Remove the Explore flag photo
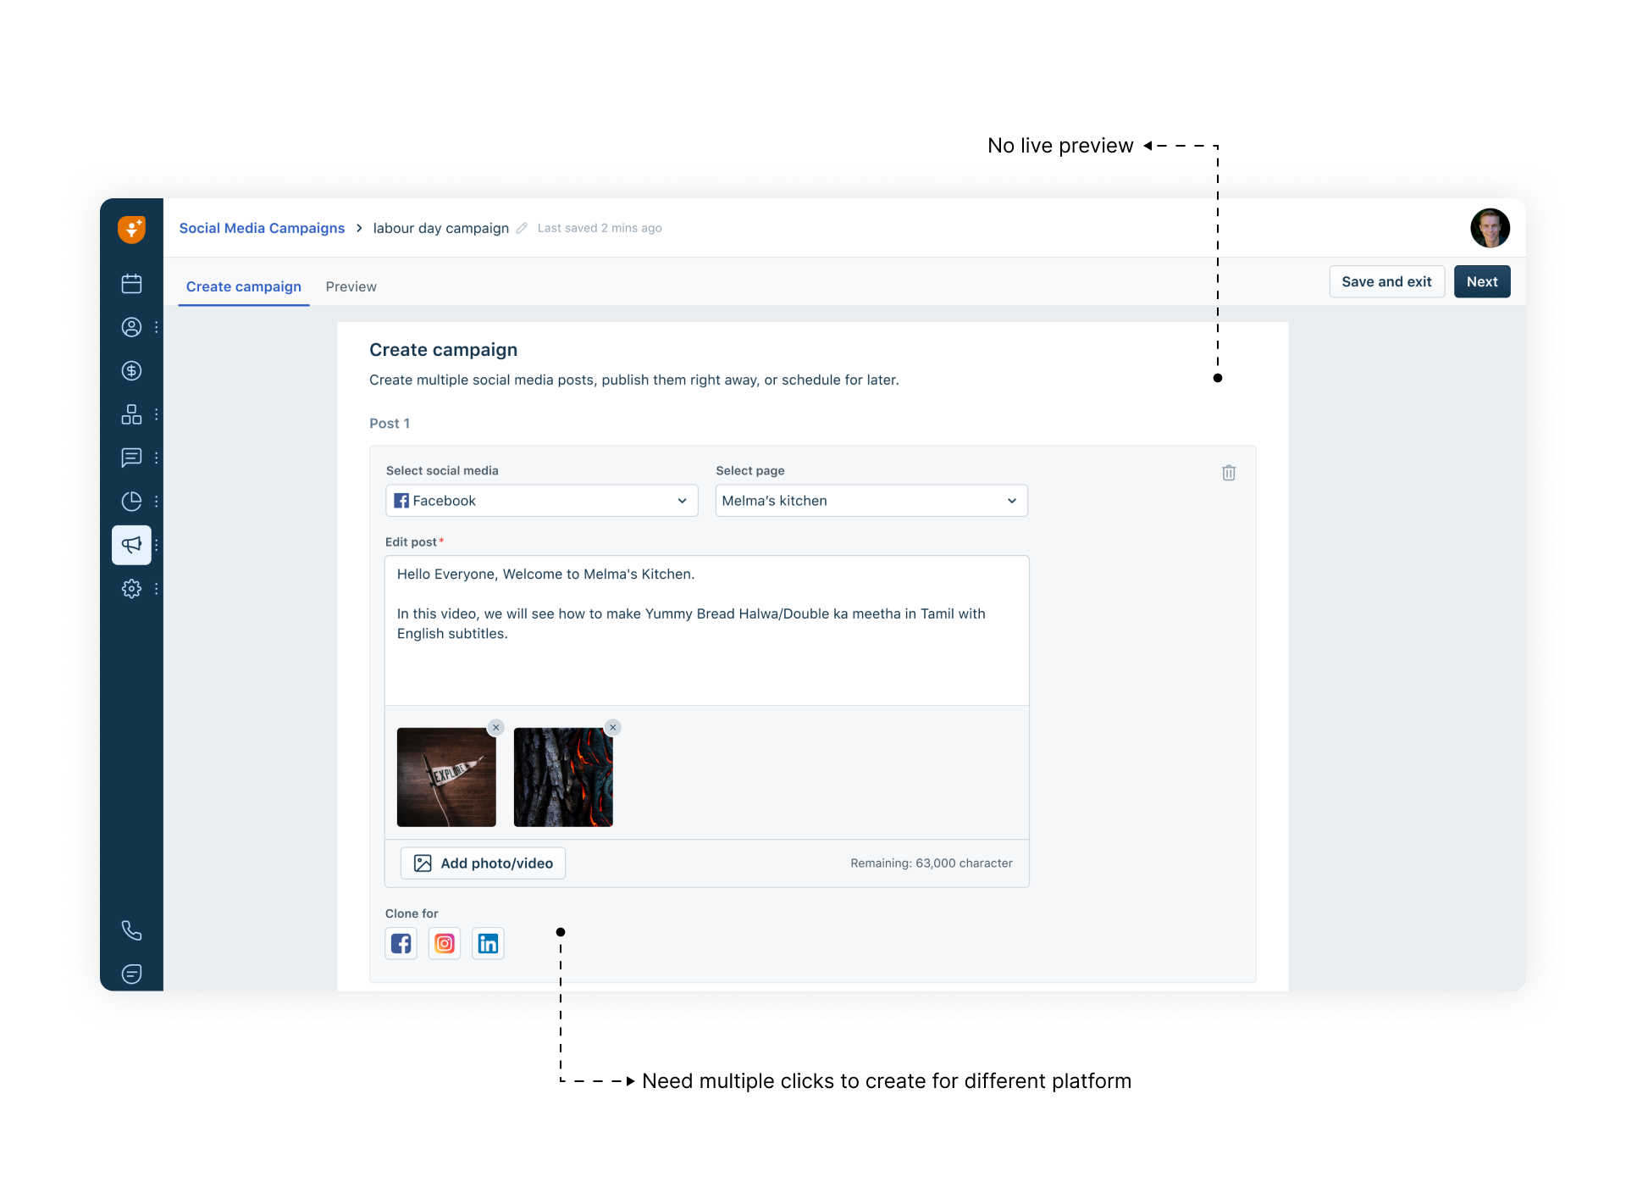The image size is (1626, 1188). pos(496,727)
